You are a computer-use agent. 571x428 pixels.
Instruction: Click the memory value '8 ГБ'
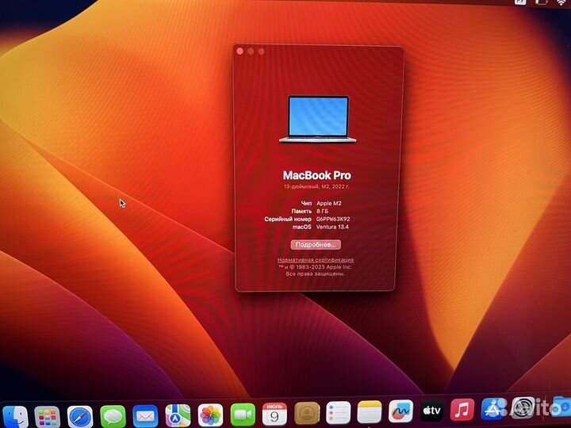322,211
